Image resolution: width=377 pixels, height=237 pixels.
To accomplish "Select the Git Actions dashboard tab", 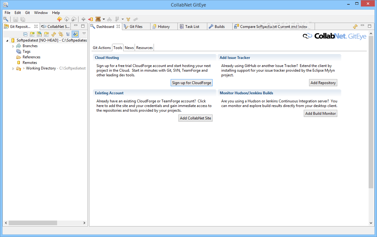I will 102,47.
